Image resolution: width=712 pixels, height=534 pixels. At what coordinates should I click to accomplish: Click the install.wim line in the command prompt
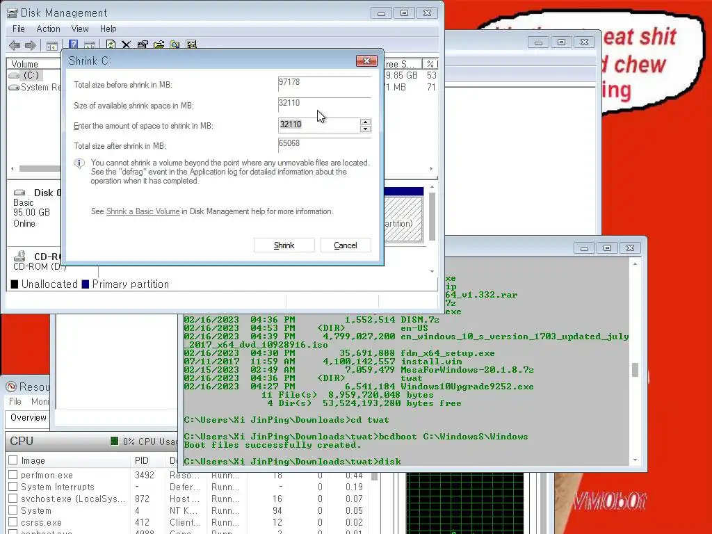(x=323, y=362)
